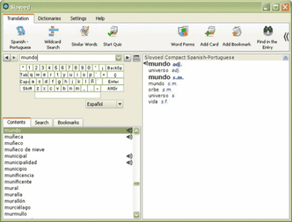The image size is (292, 222).
Task: Open Find in the Entry binoculars
Action: coord(268,31)
